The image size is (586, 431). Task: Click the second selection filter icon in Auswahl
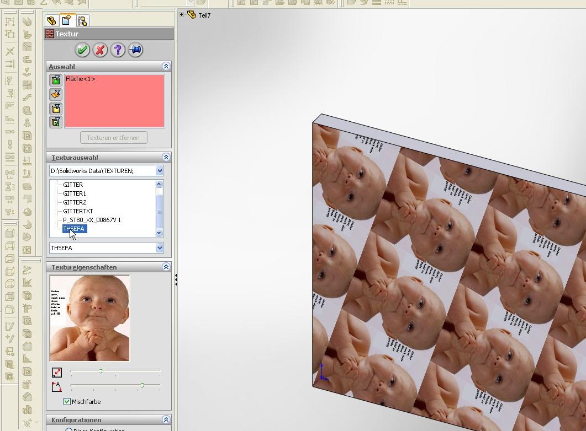56,94
